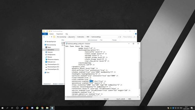Screen dimensions: 195x110
Task: Open Steam from the taskbar
Action: point(22,108)
